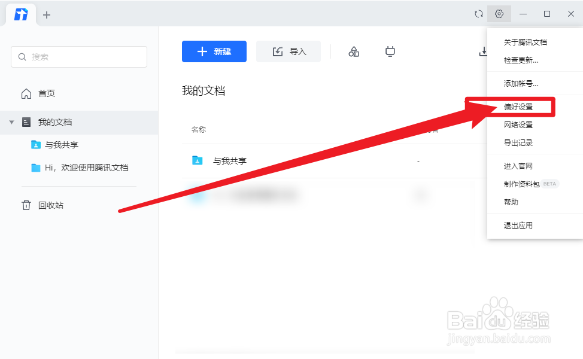583x359 pixels.
Task: Click the download arrow icon
Action: pos(483,51)
